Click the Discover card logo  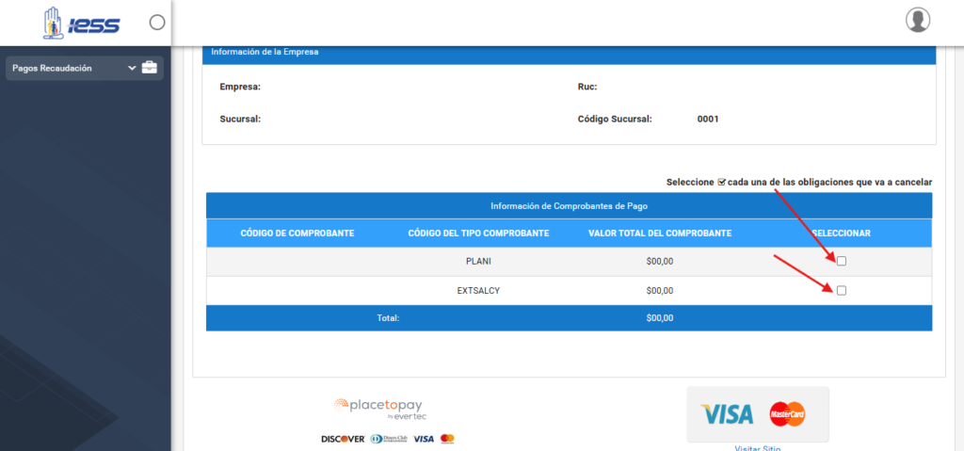click(343, 439)
